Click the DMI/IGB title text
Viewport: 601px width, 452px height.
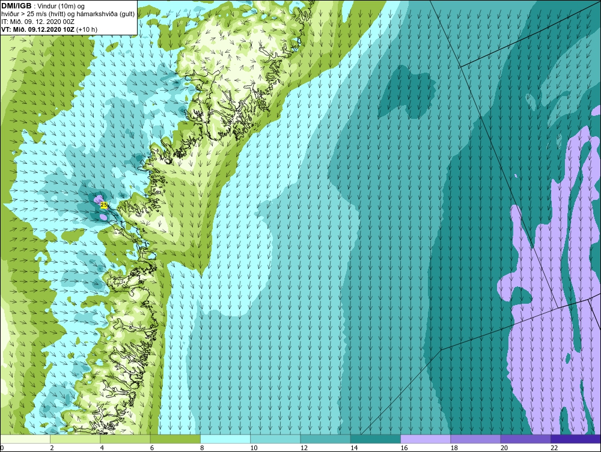[16, 6]
